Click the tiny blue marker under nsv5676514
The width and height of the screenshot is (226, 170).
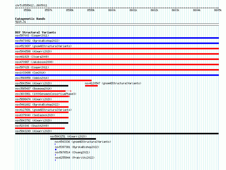tap(55, 155)
